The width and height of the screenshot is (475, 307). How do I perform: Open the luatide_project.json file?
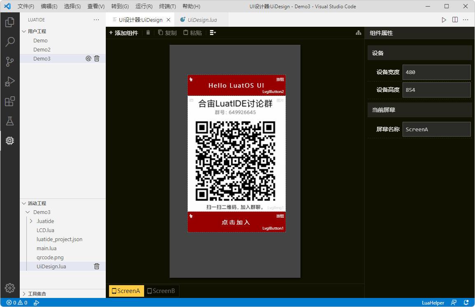tap(63, 239)
